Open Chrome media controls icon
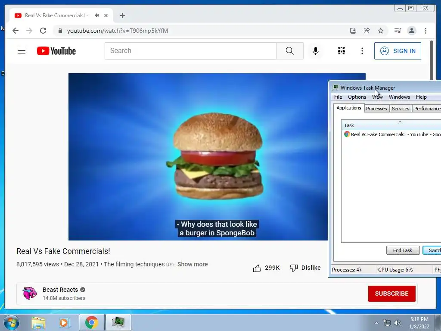 (398, 31)
